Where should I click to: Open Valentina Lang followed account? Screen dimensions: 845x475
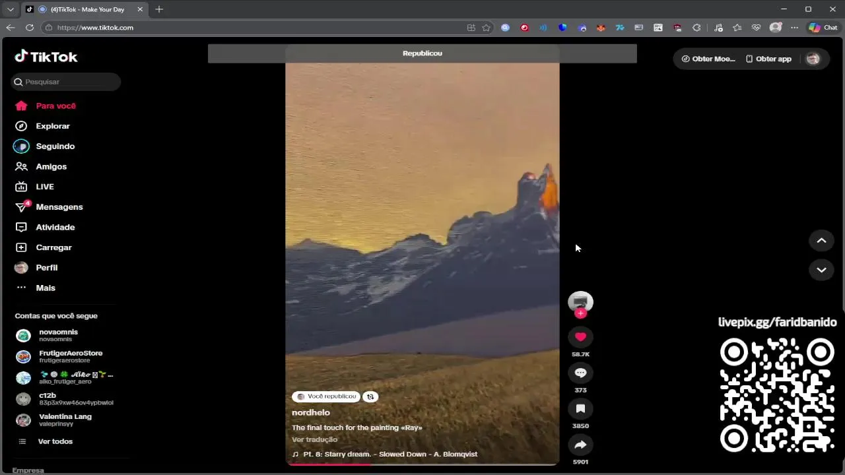tap(54, 420)
